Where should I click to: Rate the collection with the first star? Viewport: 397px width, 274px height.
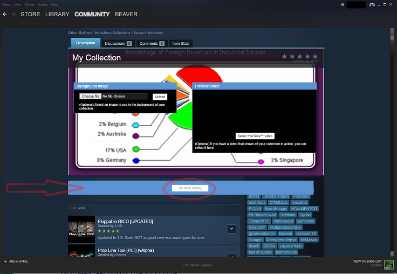coord(284,57)
